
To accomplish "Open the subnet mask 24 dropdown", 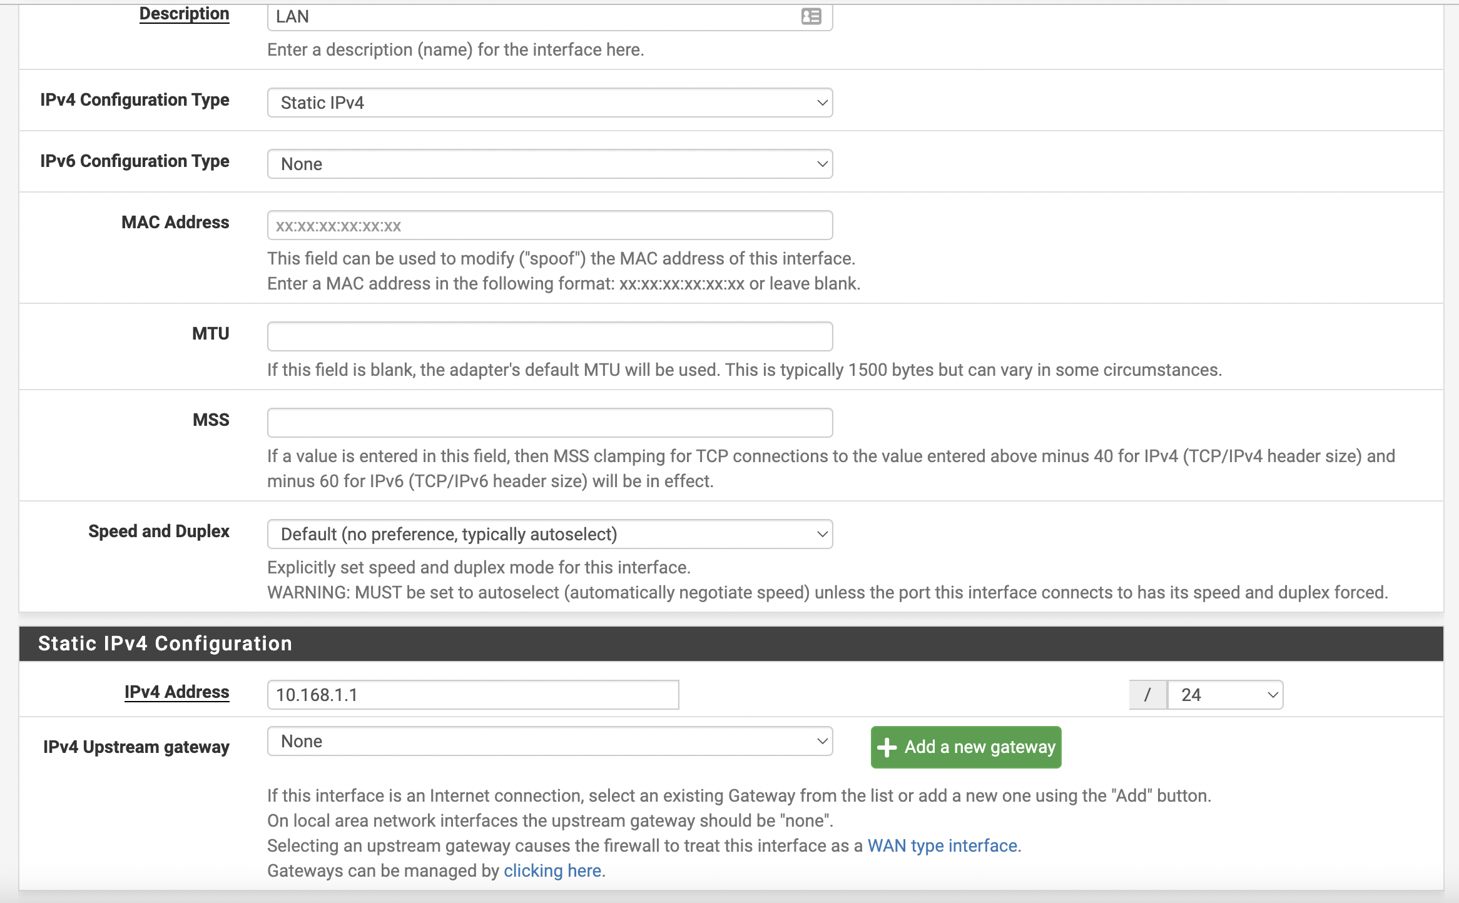I will click(1225, 695).
